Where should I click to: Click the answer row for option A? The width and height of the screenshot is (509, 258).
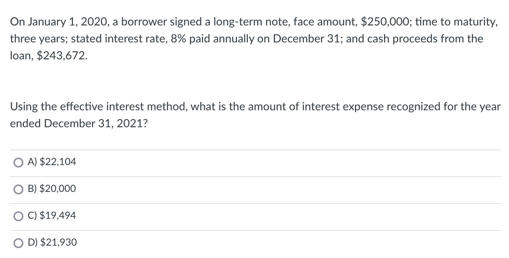click(248, 162)
